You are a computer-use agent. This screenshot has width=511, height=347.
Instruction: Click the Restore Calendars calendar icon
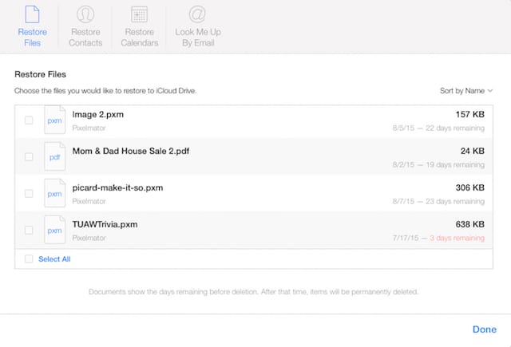(139, 14)
